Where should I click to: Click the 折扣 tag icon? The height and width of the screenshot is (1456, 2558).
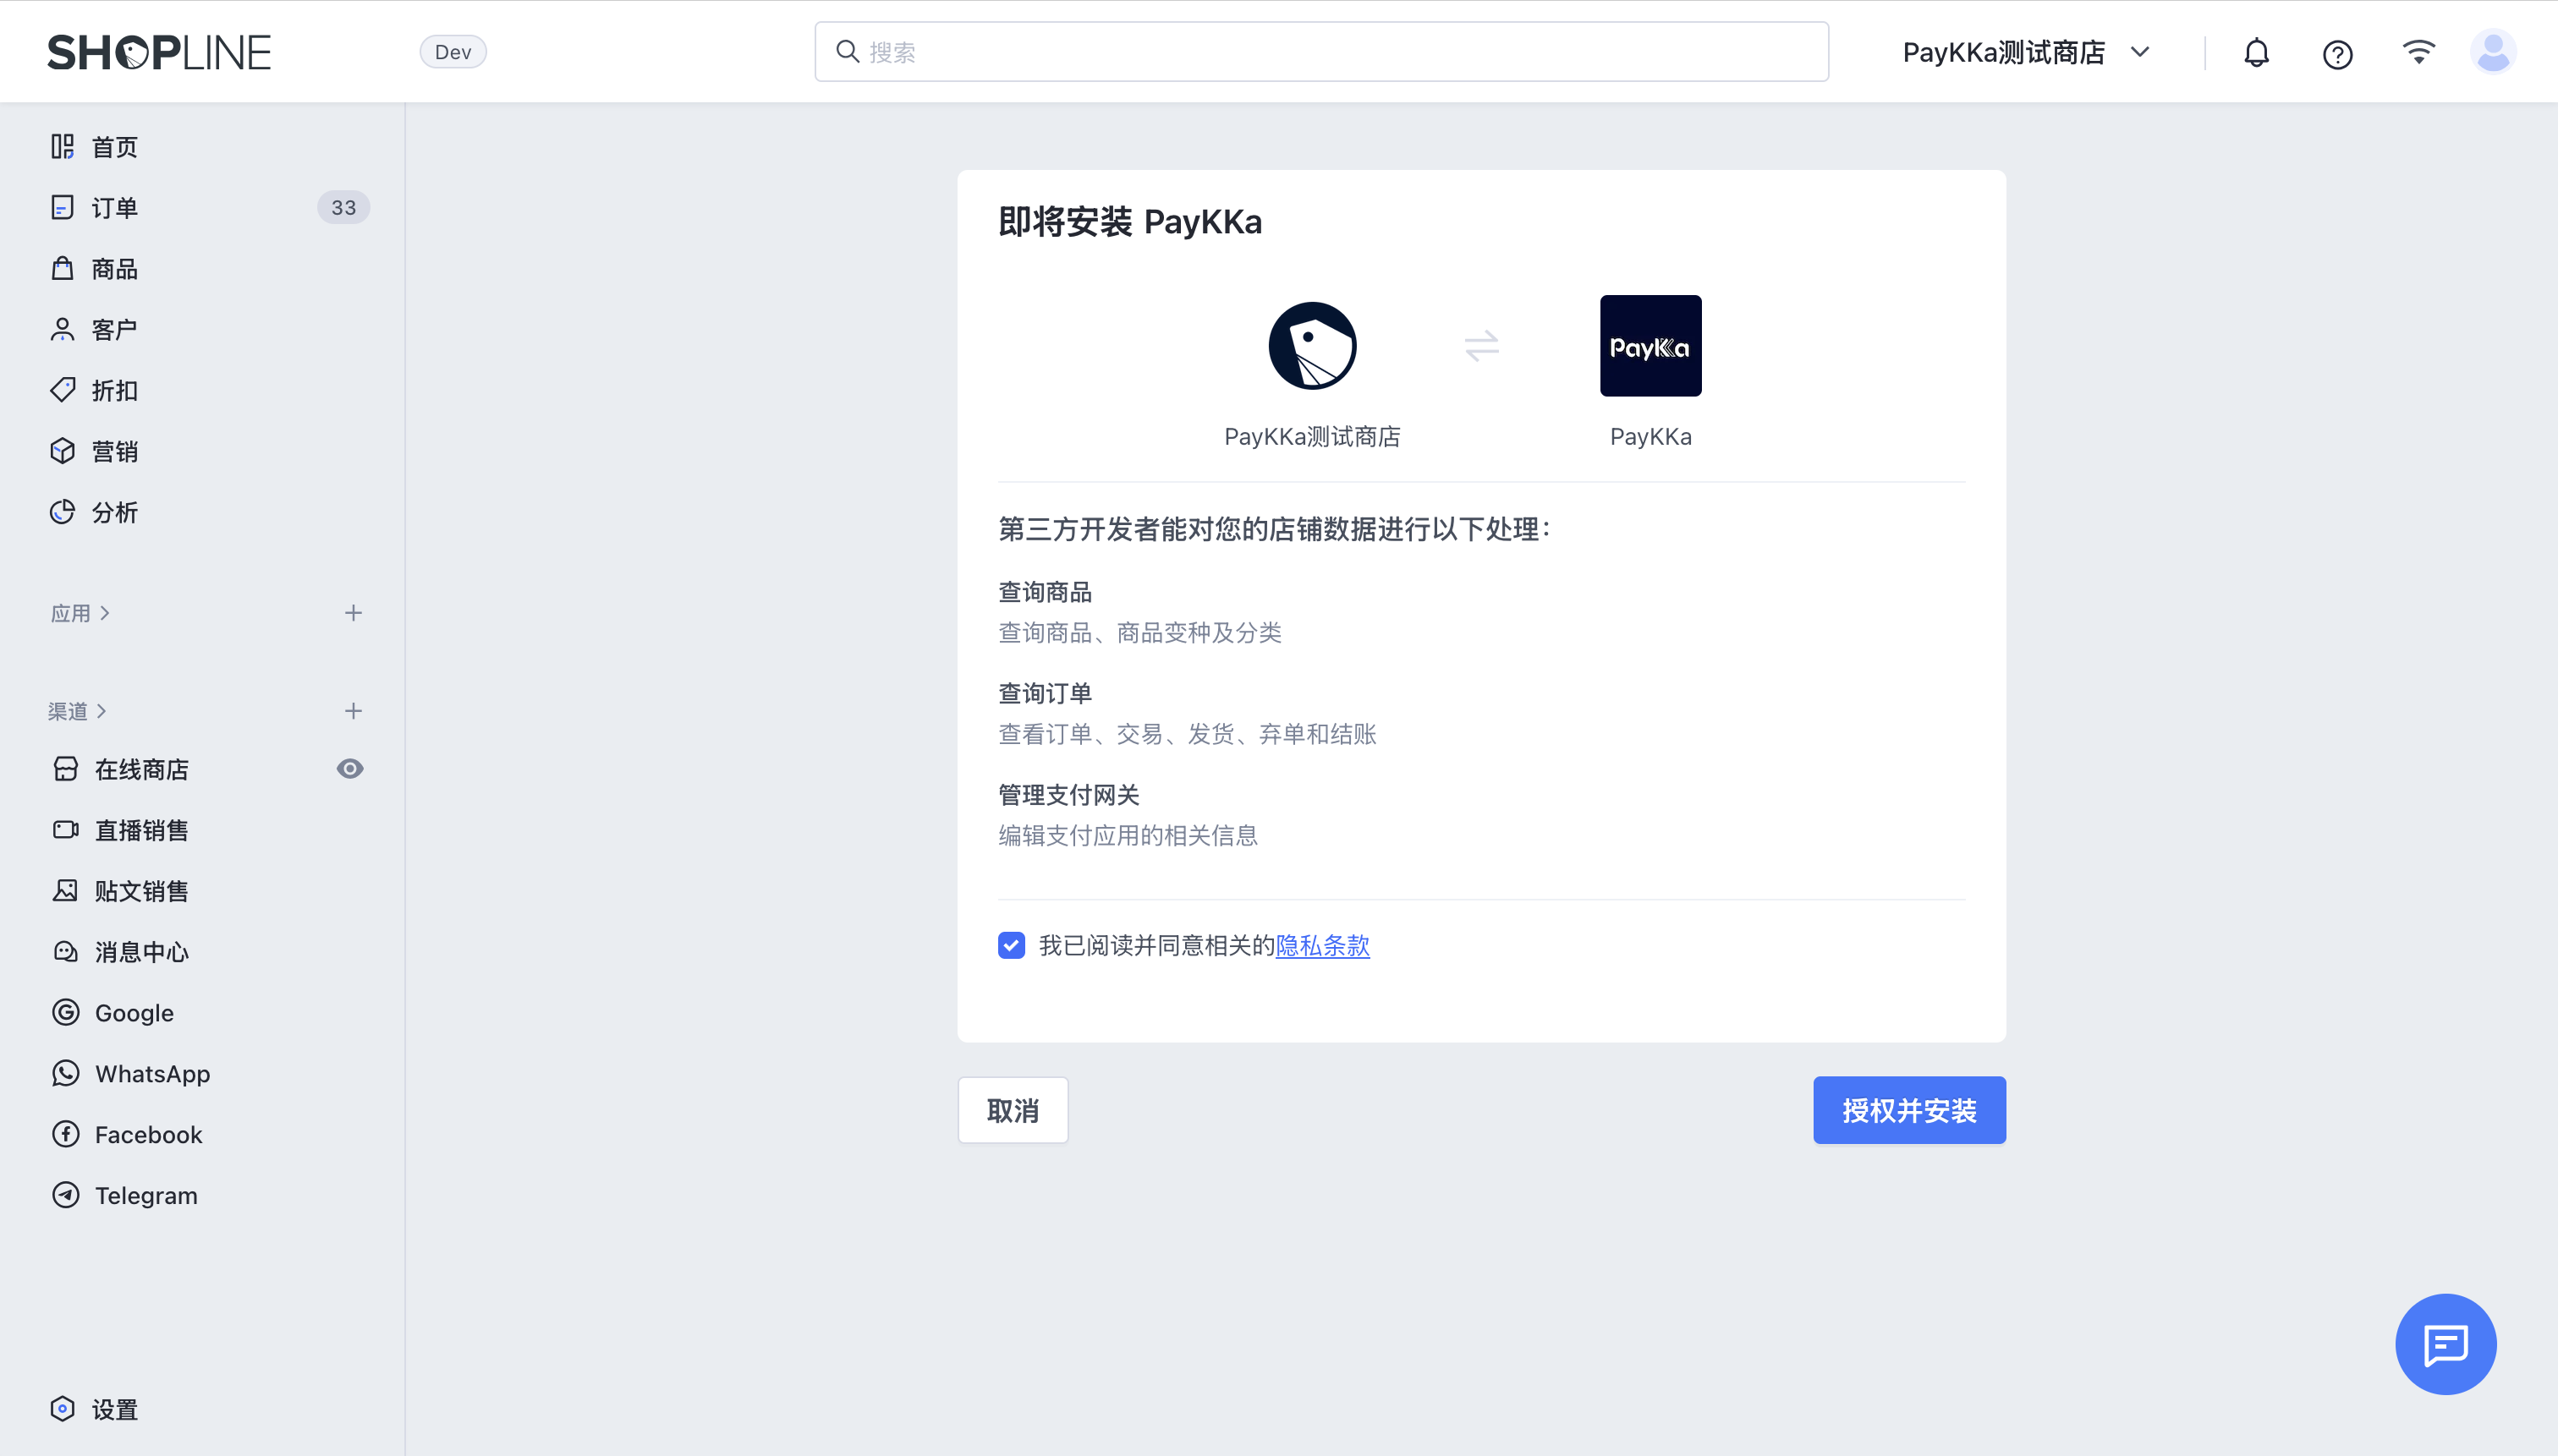click(63, 390)
